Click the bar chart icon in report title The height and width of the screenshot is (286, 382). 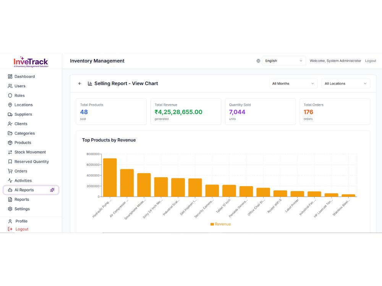pos(90,84)
